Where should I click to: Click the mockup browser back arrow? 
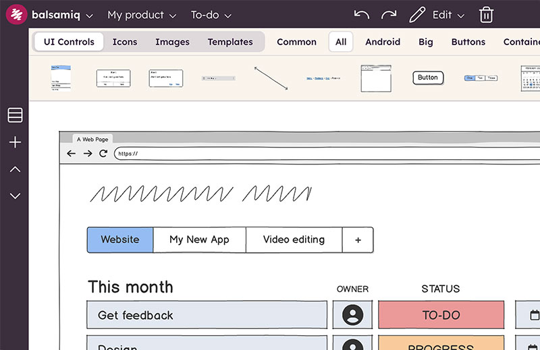tap(71, 154)
